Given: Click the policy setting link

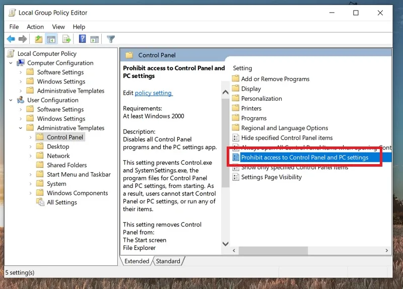Looking at the screenshot, I should (x=154, y=93).
